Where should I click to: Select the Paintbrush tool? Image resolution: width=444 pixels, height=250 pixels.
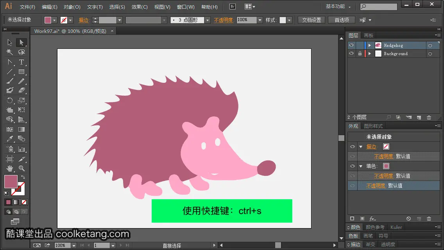pos(10,81)
